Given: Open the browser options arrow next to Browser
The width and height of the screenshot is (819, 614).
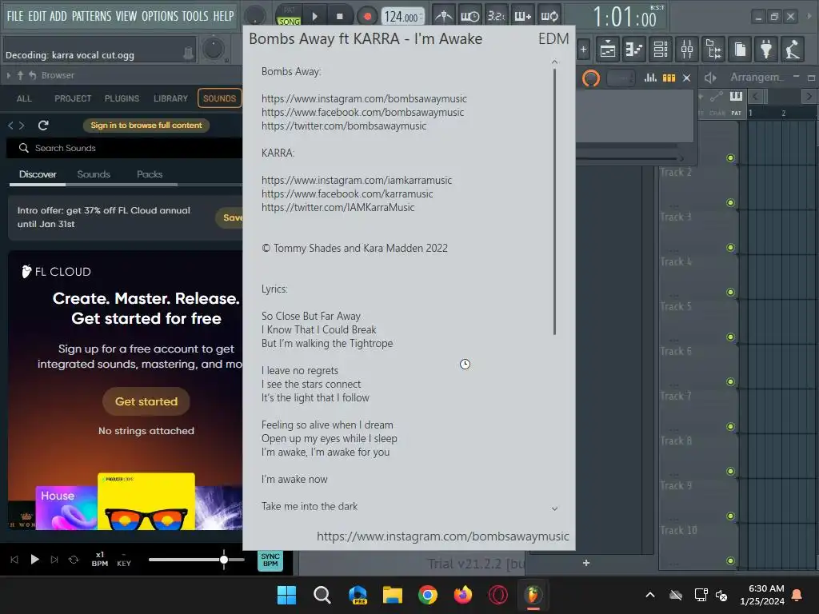Looking at the screenshot, I should click(8, 76).
